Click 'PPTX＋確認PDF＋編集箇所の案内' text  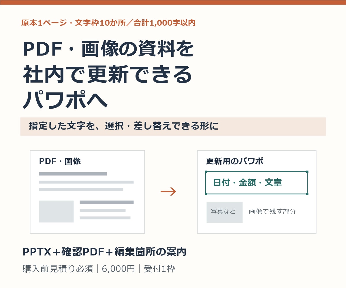(x=104, y=252)
